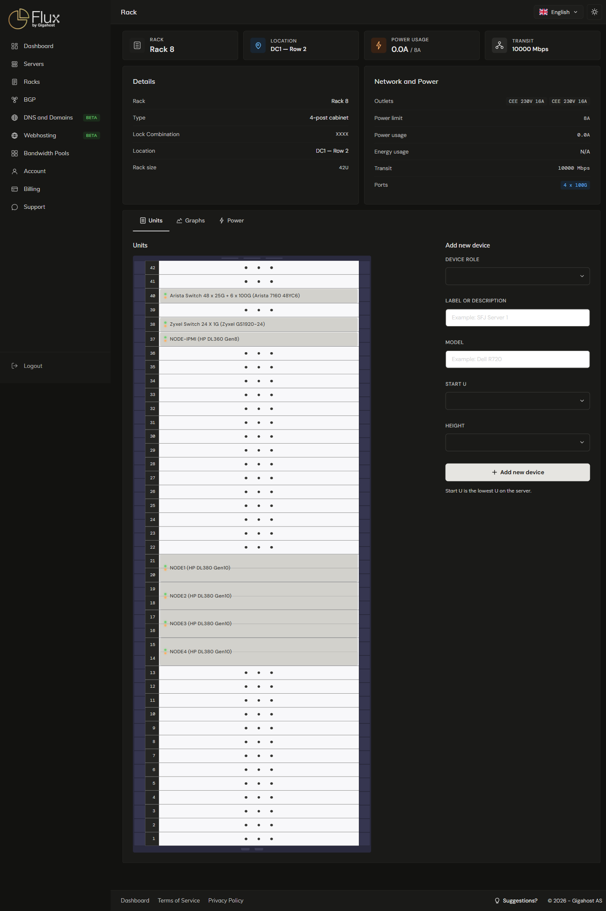Viewport: 606px width, 911px height.
Task: Click the Support chat bubble icon
Action: (14, 207)
